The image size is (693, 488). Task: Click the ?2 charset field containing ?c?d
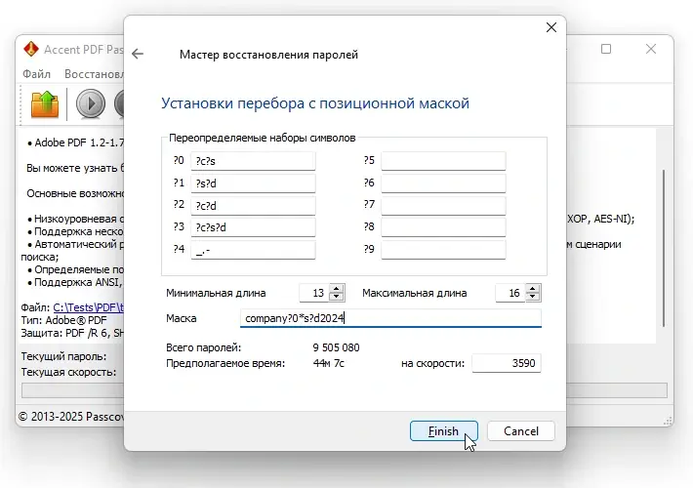[x=253, y=206]
